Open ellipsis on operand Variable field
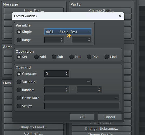This screenshot has width=145, height=135. point(88,82)
